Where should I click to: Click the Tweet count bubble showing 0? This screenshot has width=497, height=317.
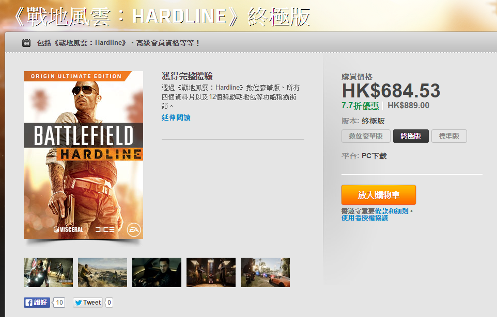(109, 303)
